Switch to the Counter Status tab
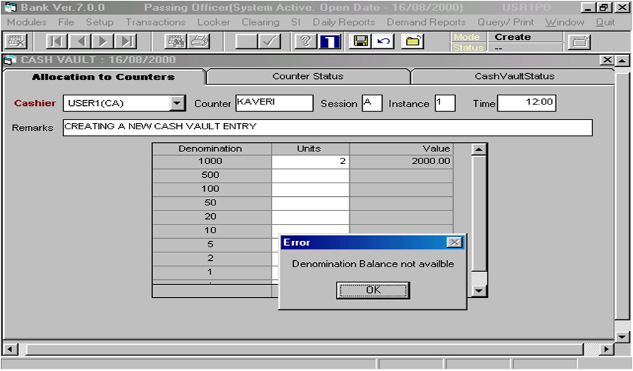 [x=307, y=76]
